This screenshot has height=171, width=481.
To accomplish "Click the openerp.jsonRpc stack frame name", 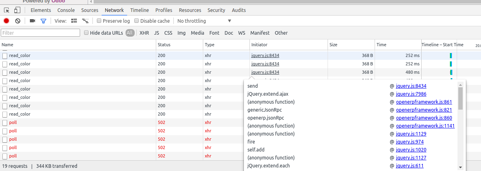I will (265, 118).
